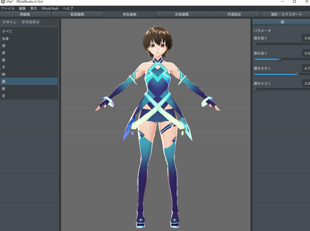Click the VRoid Studio app icon in title bar

[3, 2]
